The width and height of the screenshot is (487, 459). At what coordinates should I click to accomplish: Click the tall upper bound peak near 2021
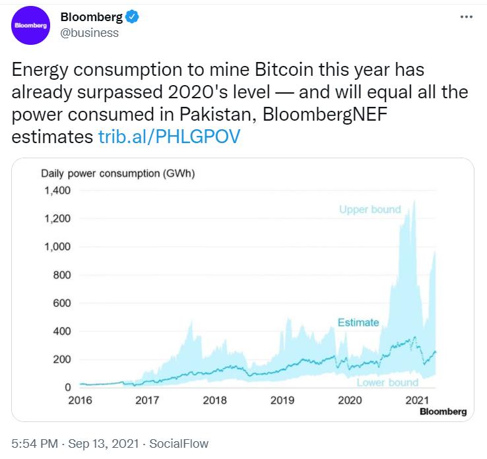[414, 204]
